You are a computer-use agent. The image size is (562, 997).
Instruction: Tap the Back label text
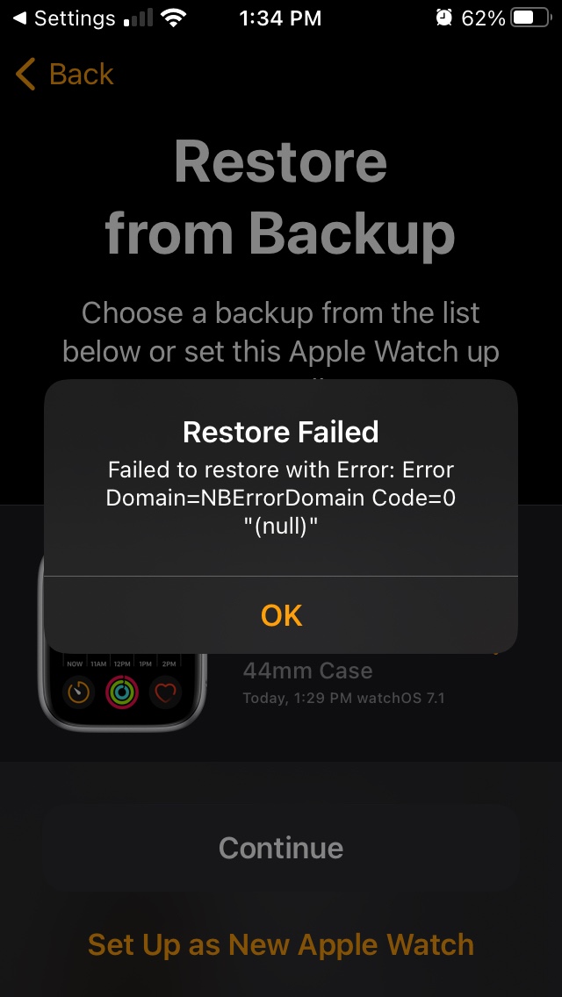pos(82,74)
